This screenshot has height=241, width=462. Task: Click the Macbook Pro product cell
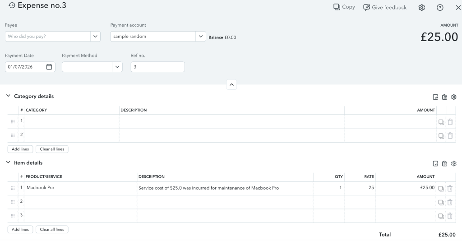[x=80, y=188]
